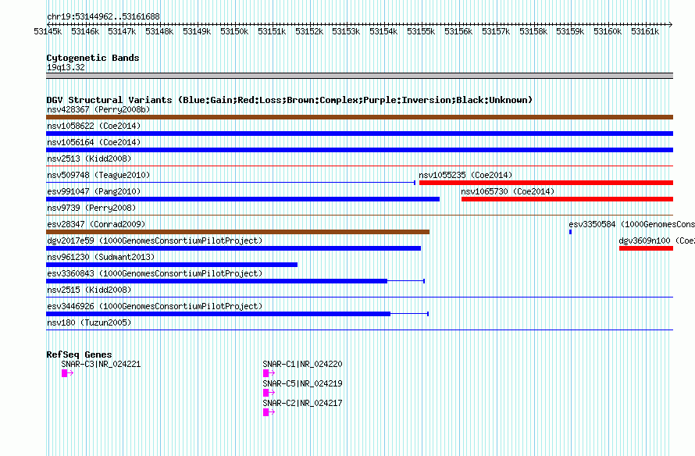Click the SNAR-C1|NR_024220 gene label
The image size is (695, 456).
click(303, 364)
